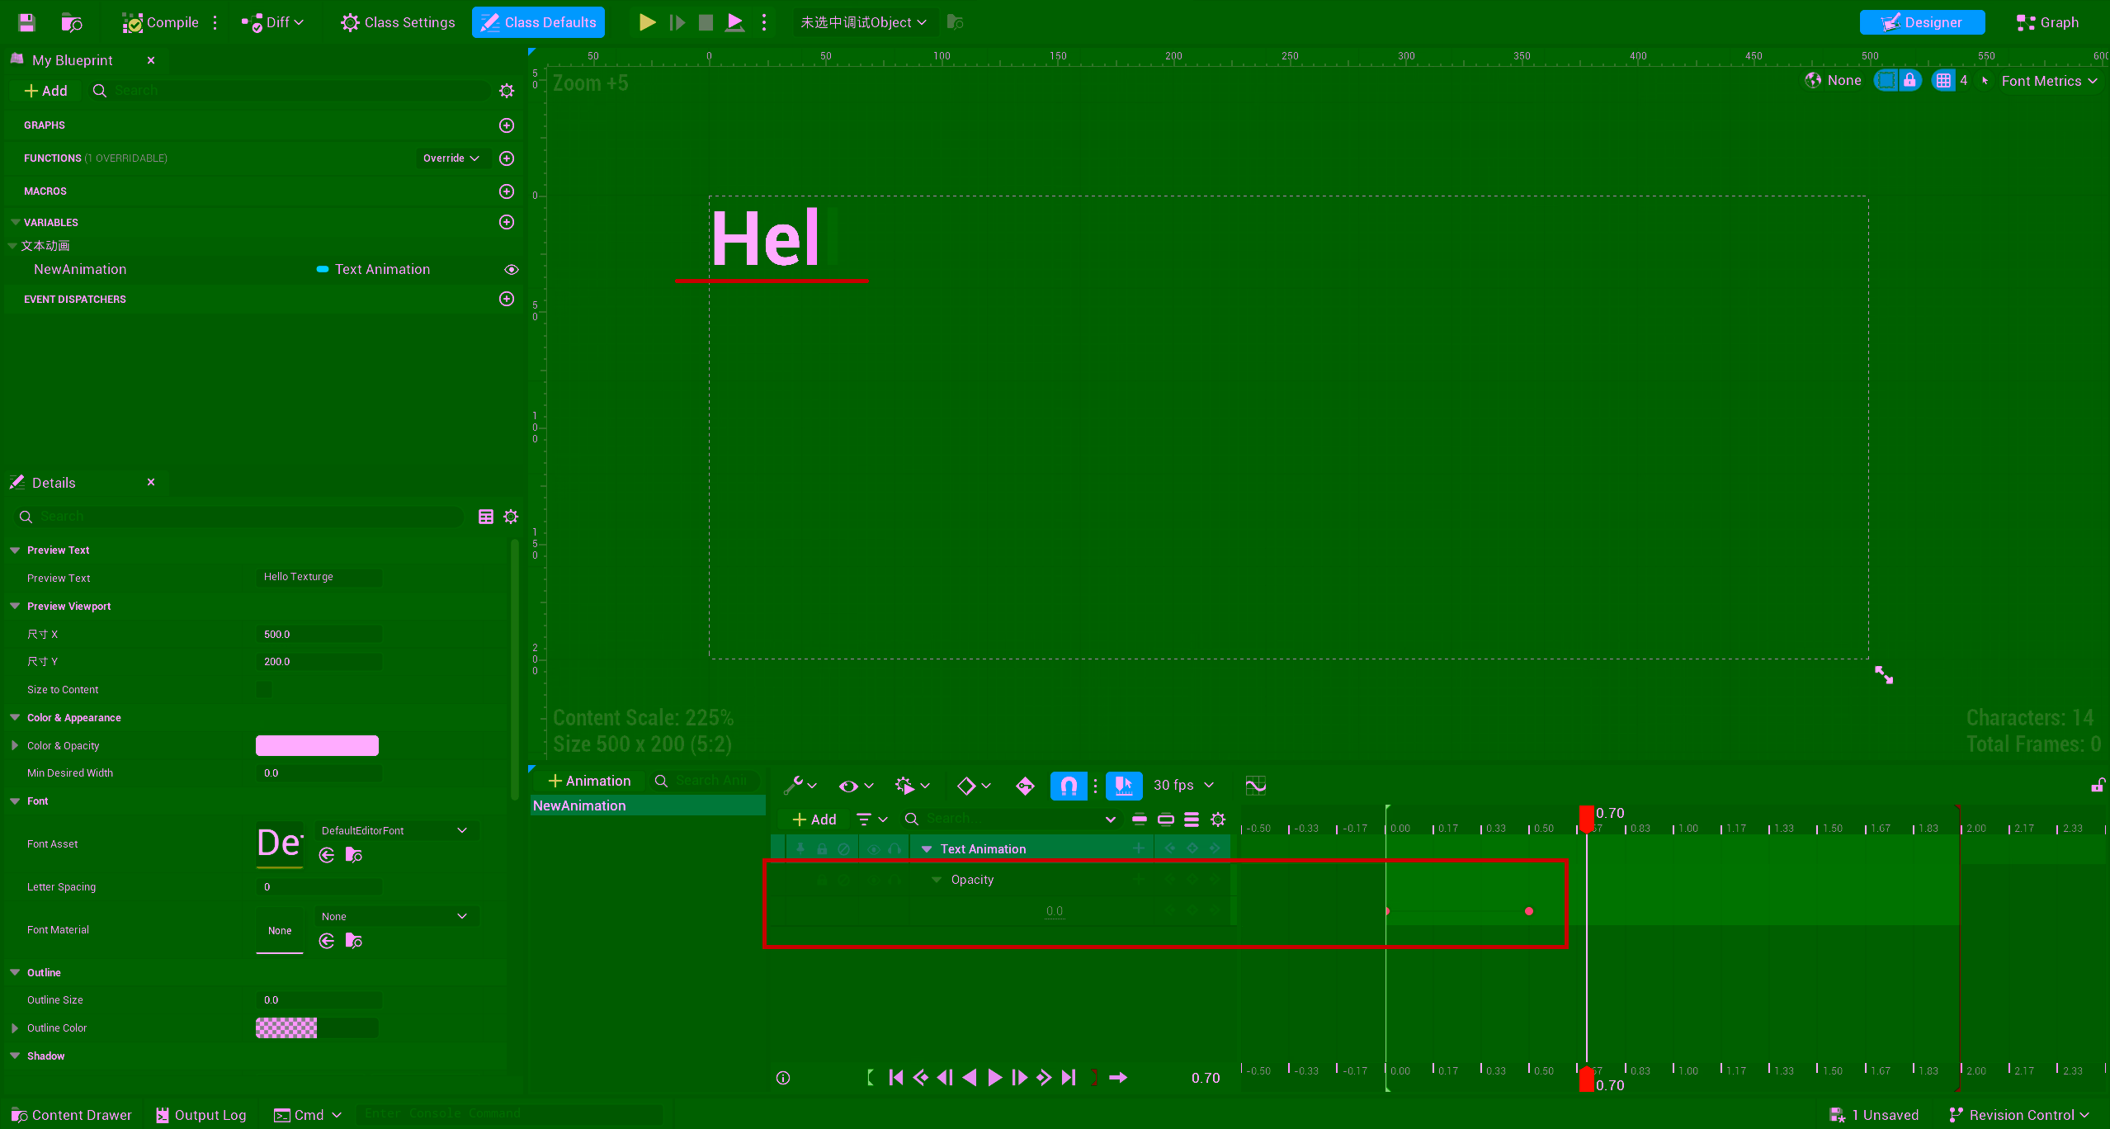Image resolution: width=2110 pixels, height=1129 pixels.
Task: Expand Color & Opacity property
Action: point(15,745)
